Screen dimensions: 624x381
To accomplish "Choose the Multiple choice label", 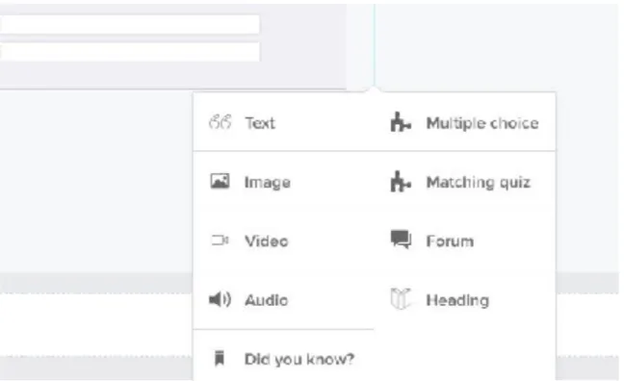I will 482,123.
